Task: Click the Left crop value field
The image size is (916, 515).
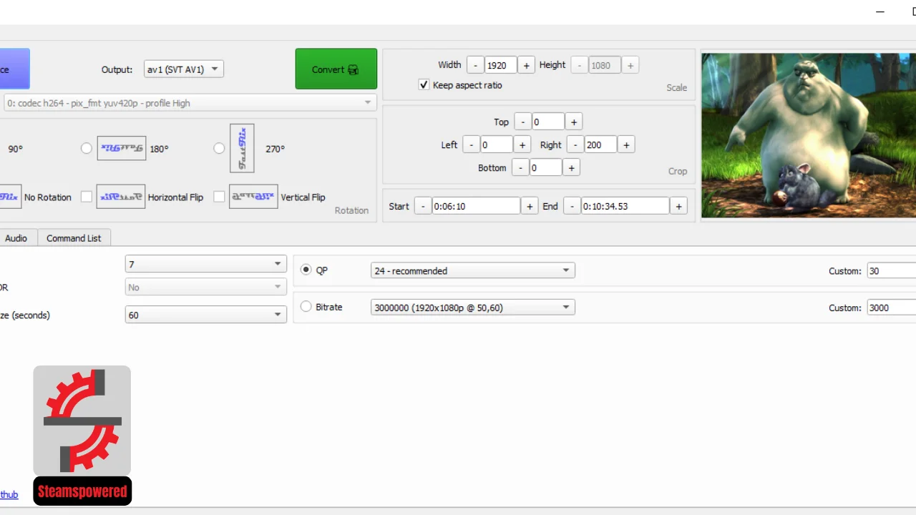Action: (x=497, y=144)
